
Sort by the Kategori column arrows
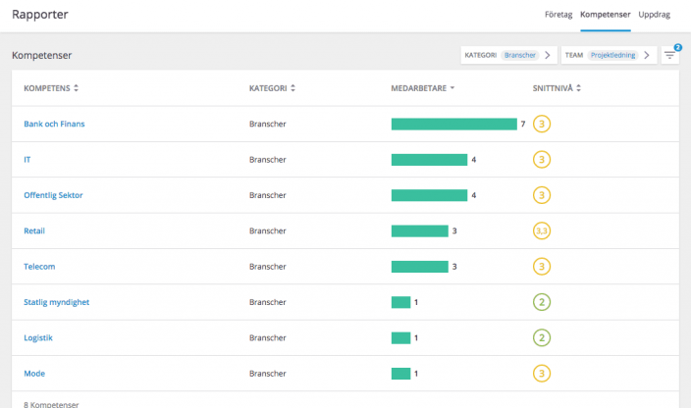pyautogui.click(x=292, y=88)
